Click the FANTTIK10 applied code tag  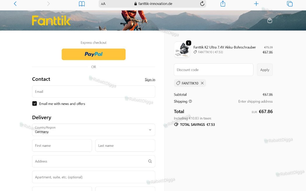click(x=190, y=83)
